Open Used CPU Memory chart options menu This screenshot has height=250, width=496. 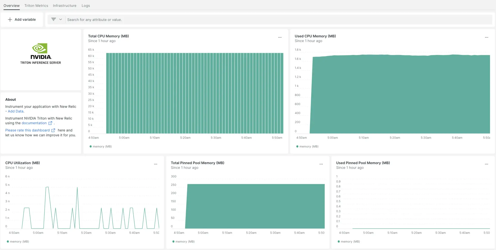coord(486,37)
